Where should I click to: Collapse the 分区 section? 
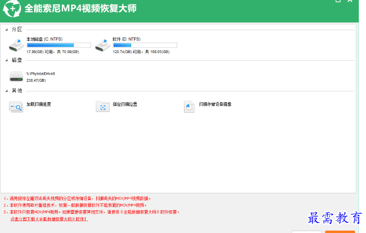coord(7,30)
